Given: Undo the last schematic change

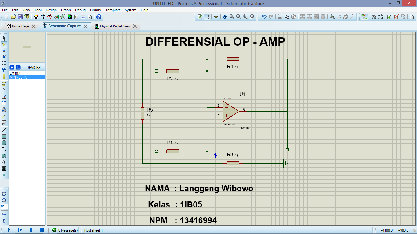Looking at the screenshot, I should pyautogui.click(x=264, y=17).
